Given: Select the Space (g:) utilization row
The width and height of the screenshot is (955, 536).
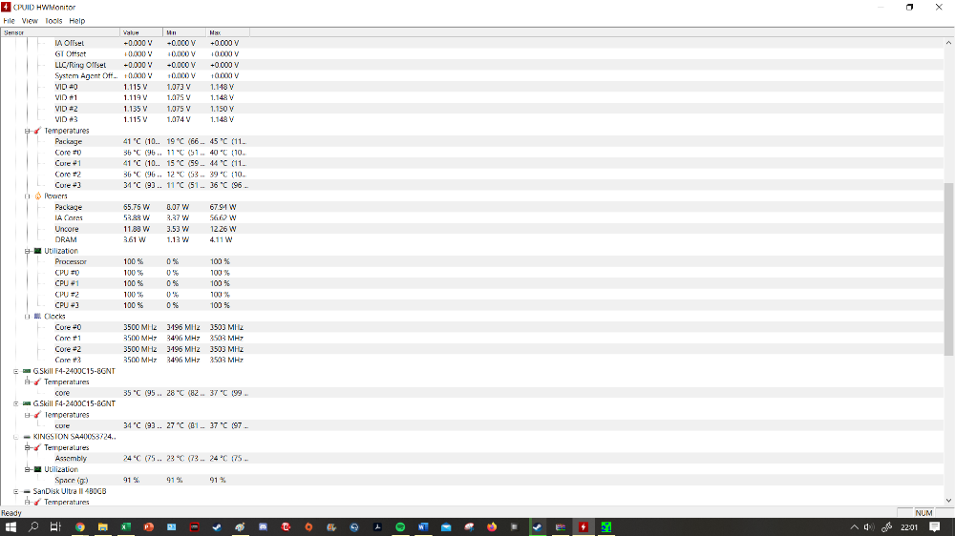Looking at the screenshot, I should (x=472, y=480).
